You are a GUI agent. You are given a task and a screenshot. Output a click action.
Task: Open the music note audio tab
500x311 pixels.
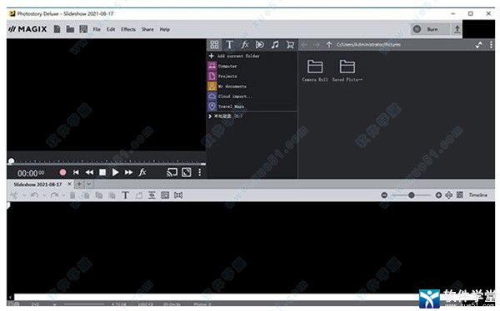(275, 45)
